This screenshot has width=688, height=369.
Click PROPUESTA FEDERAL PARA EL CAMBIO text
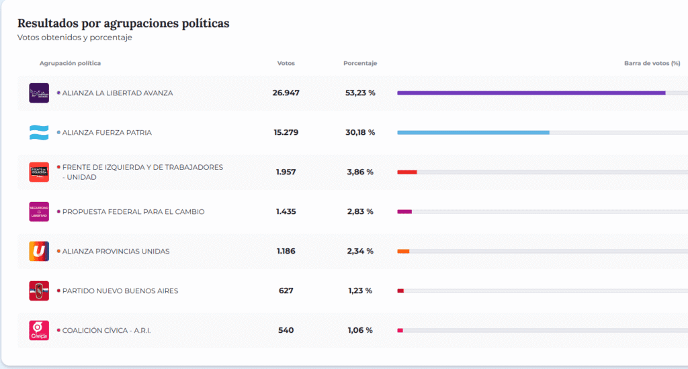(x=133, y=211)
